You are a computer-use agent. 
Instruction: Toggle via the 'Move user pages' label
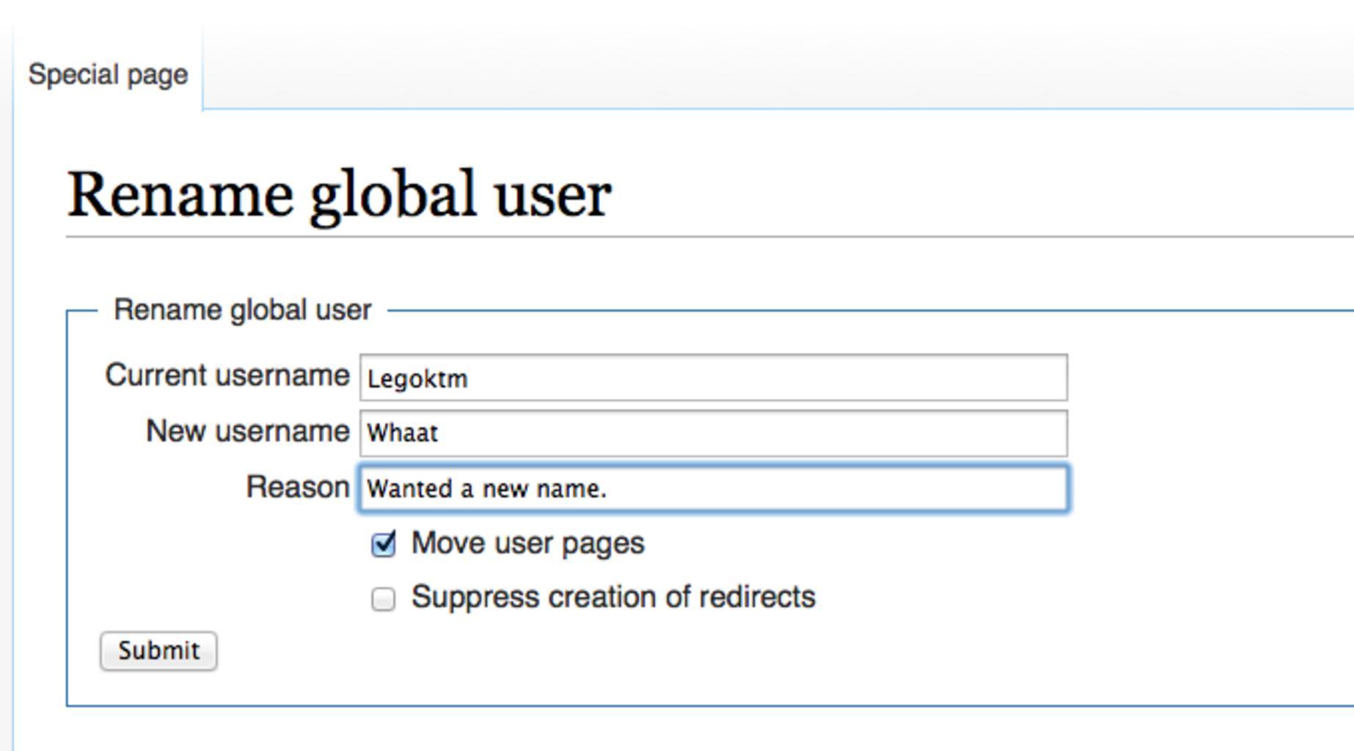(527, 543)
